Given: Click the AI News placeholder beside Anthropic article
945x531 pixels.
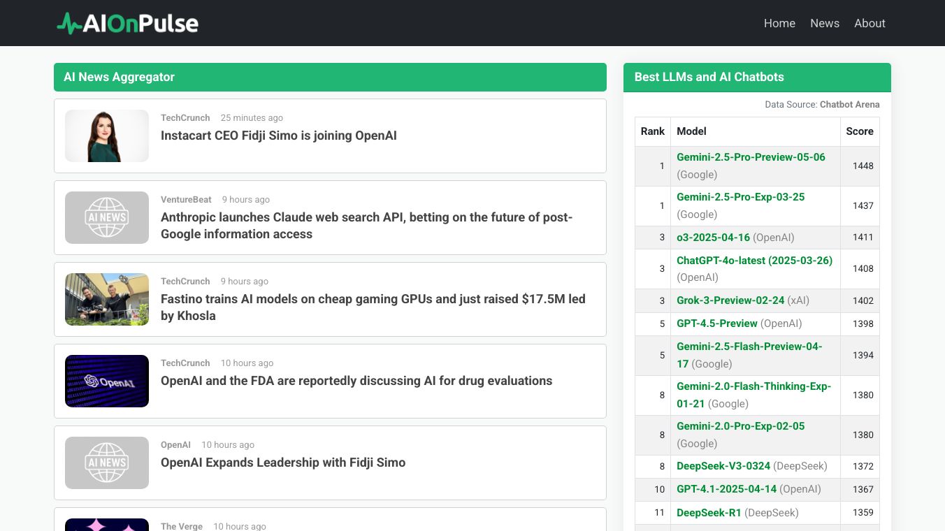Looking at the screenshot, I should [107, 217].
